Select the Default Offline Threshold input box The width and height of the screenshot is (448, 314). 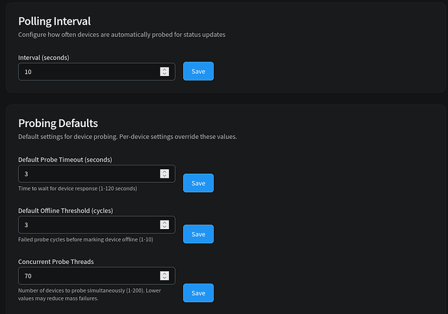coord(88,225)
